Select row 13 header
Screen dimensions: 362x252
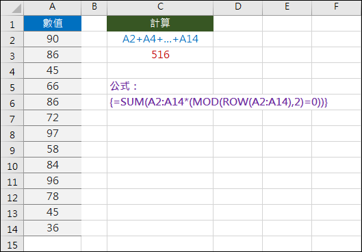point(12,212)
